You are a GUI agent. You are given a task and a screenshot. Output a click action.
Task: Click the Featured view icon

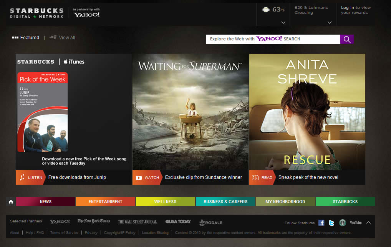pyautogui.click(x=15, y=37)
